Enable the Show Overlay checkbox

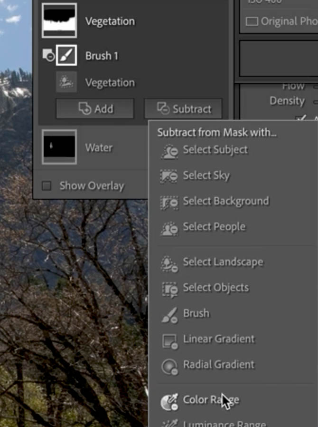47,186
